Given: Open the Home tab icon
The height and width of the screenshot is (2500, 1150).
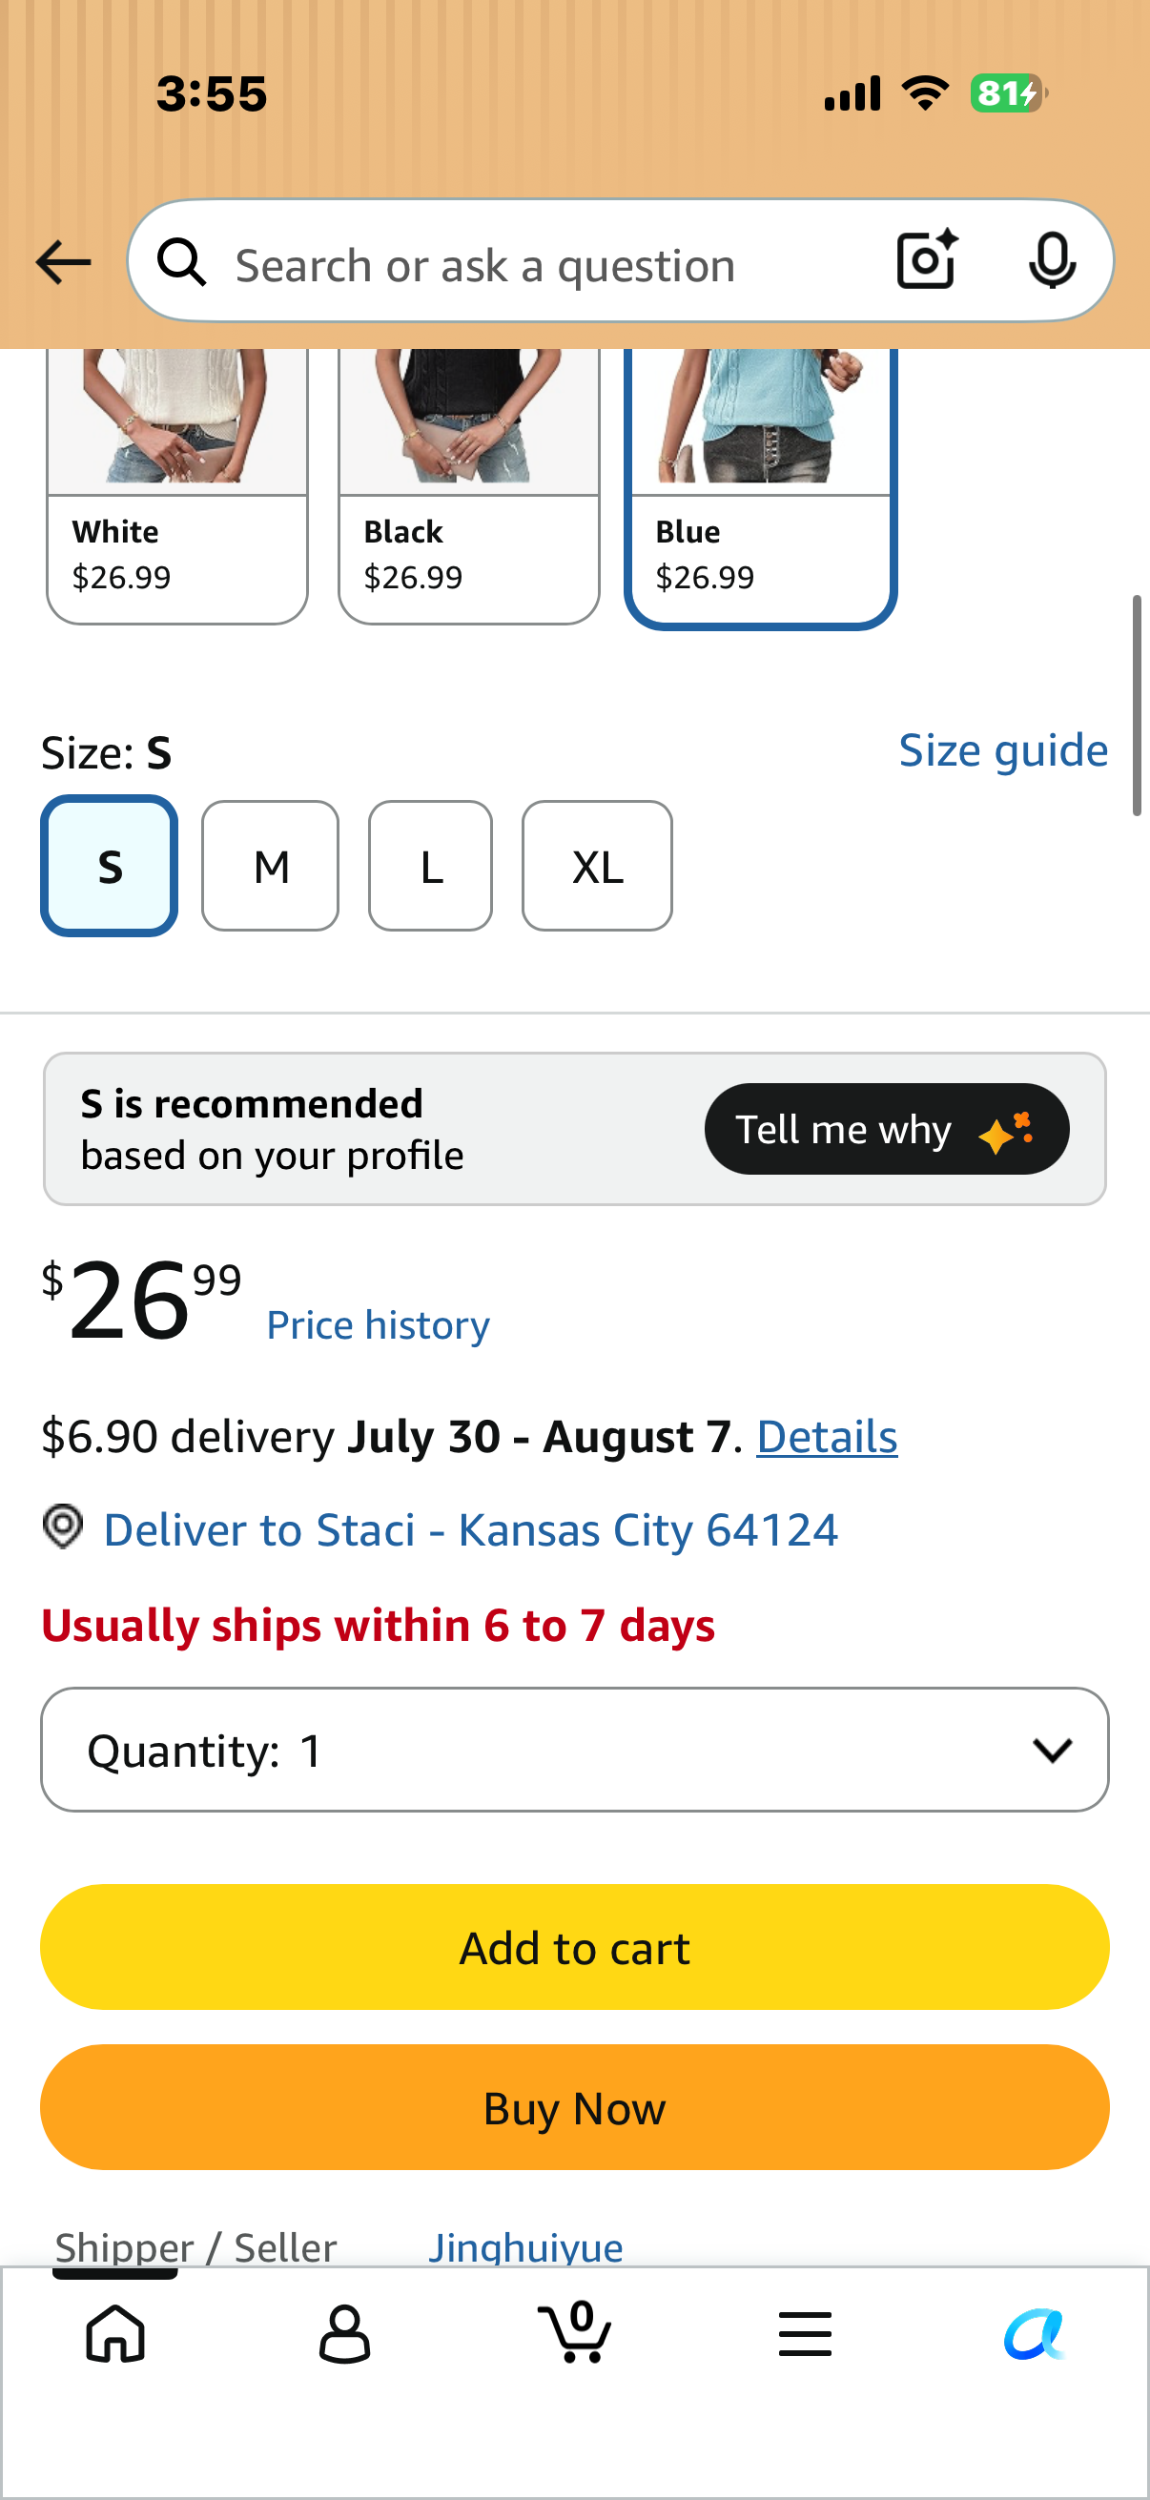Looking at the screenshot, I should click(x=115, y=2333).
